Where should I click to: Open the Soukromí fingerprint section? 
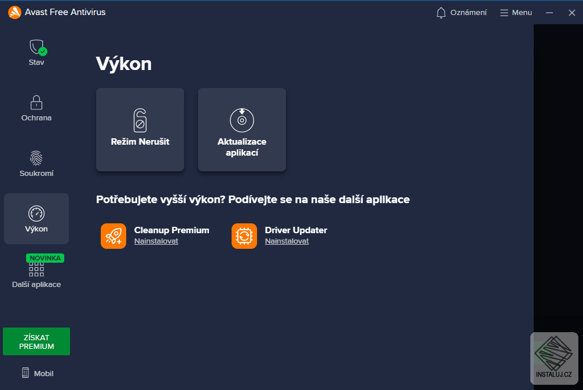[36, 164]
